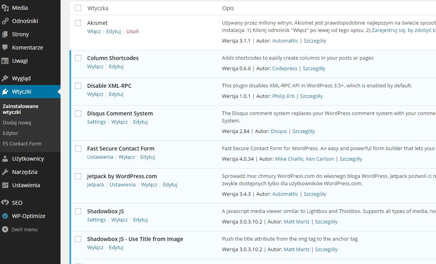436x264 pixels.
Task: Select Edytor submenu item
Action: point(11,133)
